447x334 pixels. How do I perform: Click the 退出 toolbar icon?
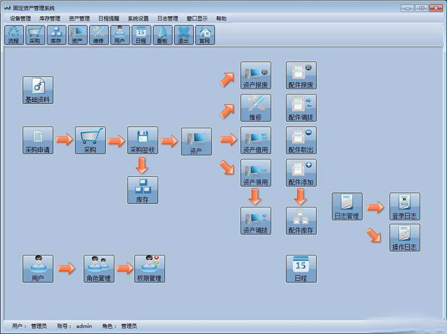(184, 35)
